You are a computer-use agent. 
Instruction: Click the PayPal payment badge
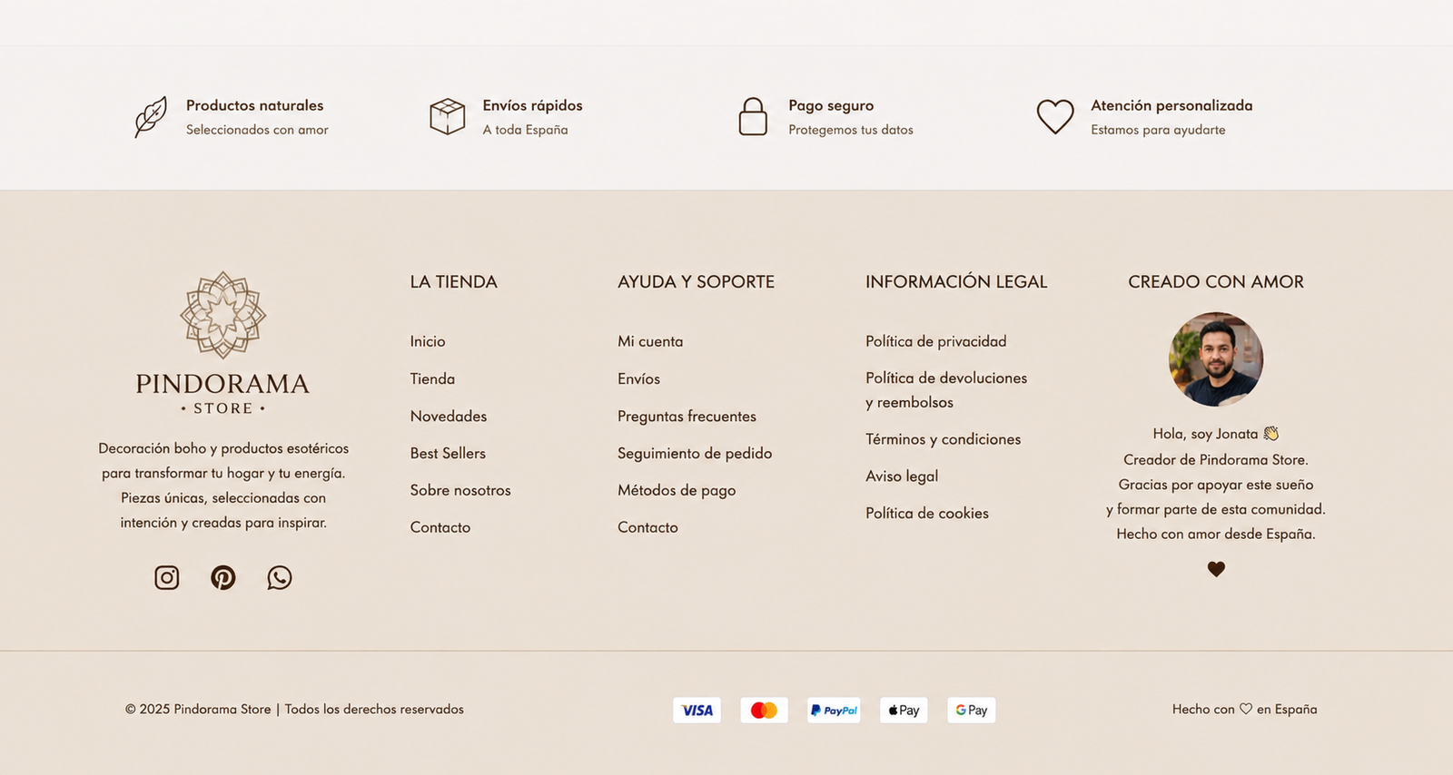tap(834, 710)
